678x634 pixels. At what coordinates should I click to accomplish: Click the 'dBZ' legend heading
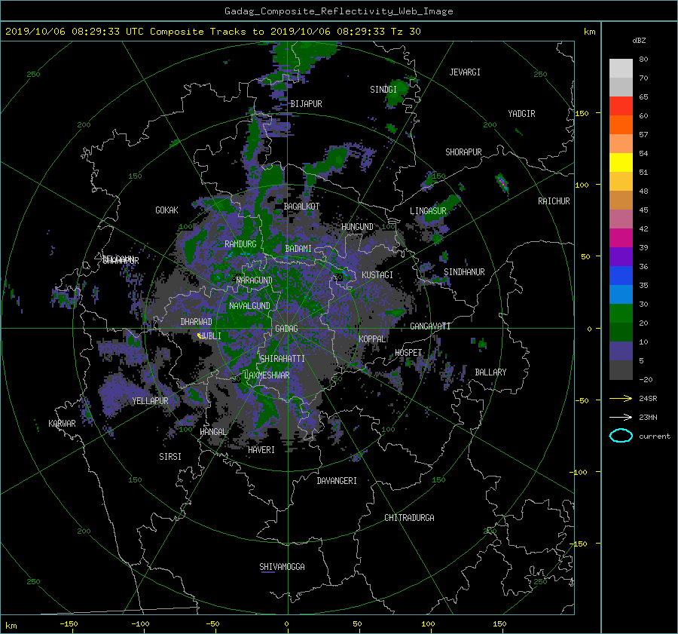(x=639, y=41)
